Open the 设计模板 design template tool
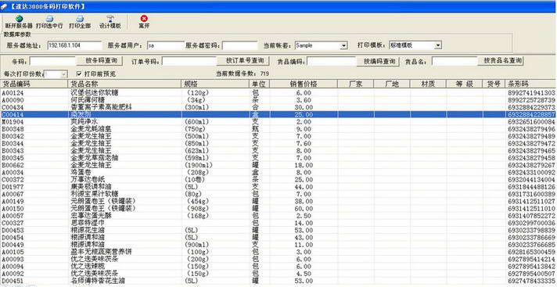 (110, 19)
